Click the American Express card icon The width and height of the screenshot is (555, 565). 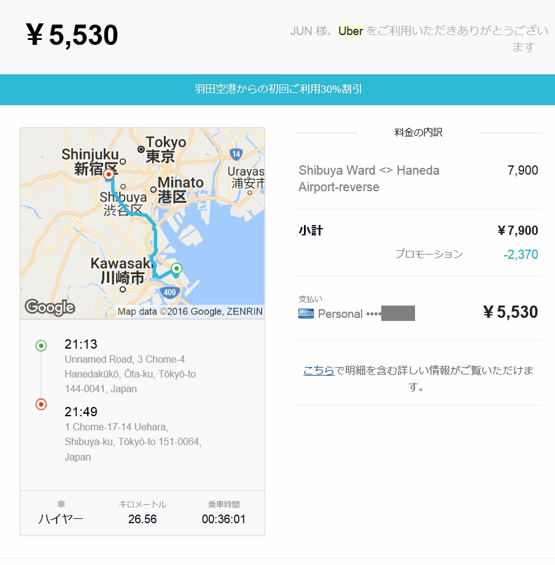(306, 314)
